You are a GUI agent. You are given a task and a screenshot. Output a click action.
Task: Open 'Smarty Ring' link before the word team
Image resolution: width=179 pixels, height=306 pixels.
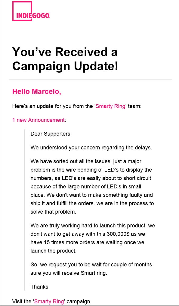tap(110, 106)
